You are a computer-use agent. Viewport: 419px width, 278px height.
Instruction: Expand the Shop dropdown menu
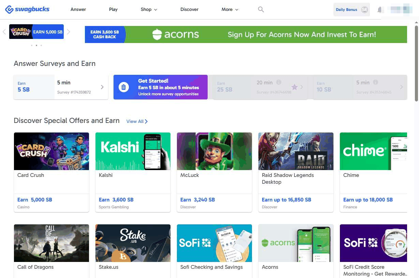[x=149, y=10]
